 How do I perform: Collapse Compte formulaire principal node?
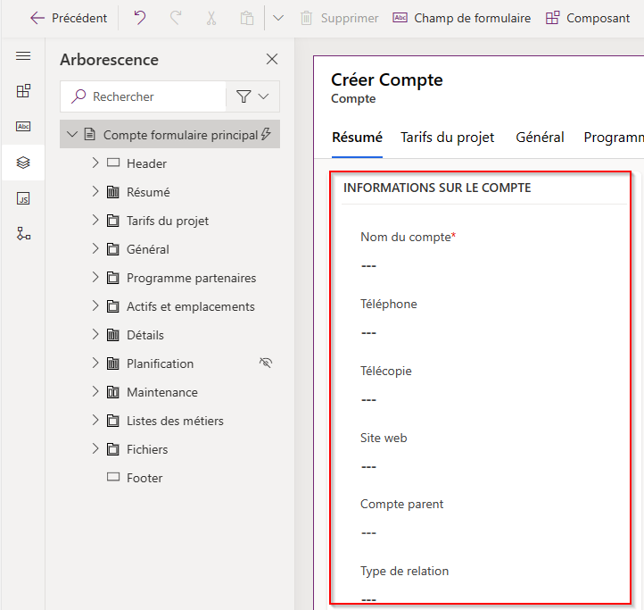coord(72,134)
